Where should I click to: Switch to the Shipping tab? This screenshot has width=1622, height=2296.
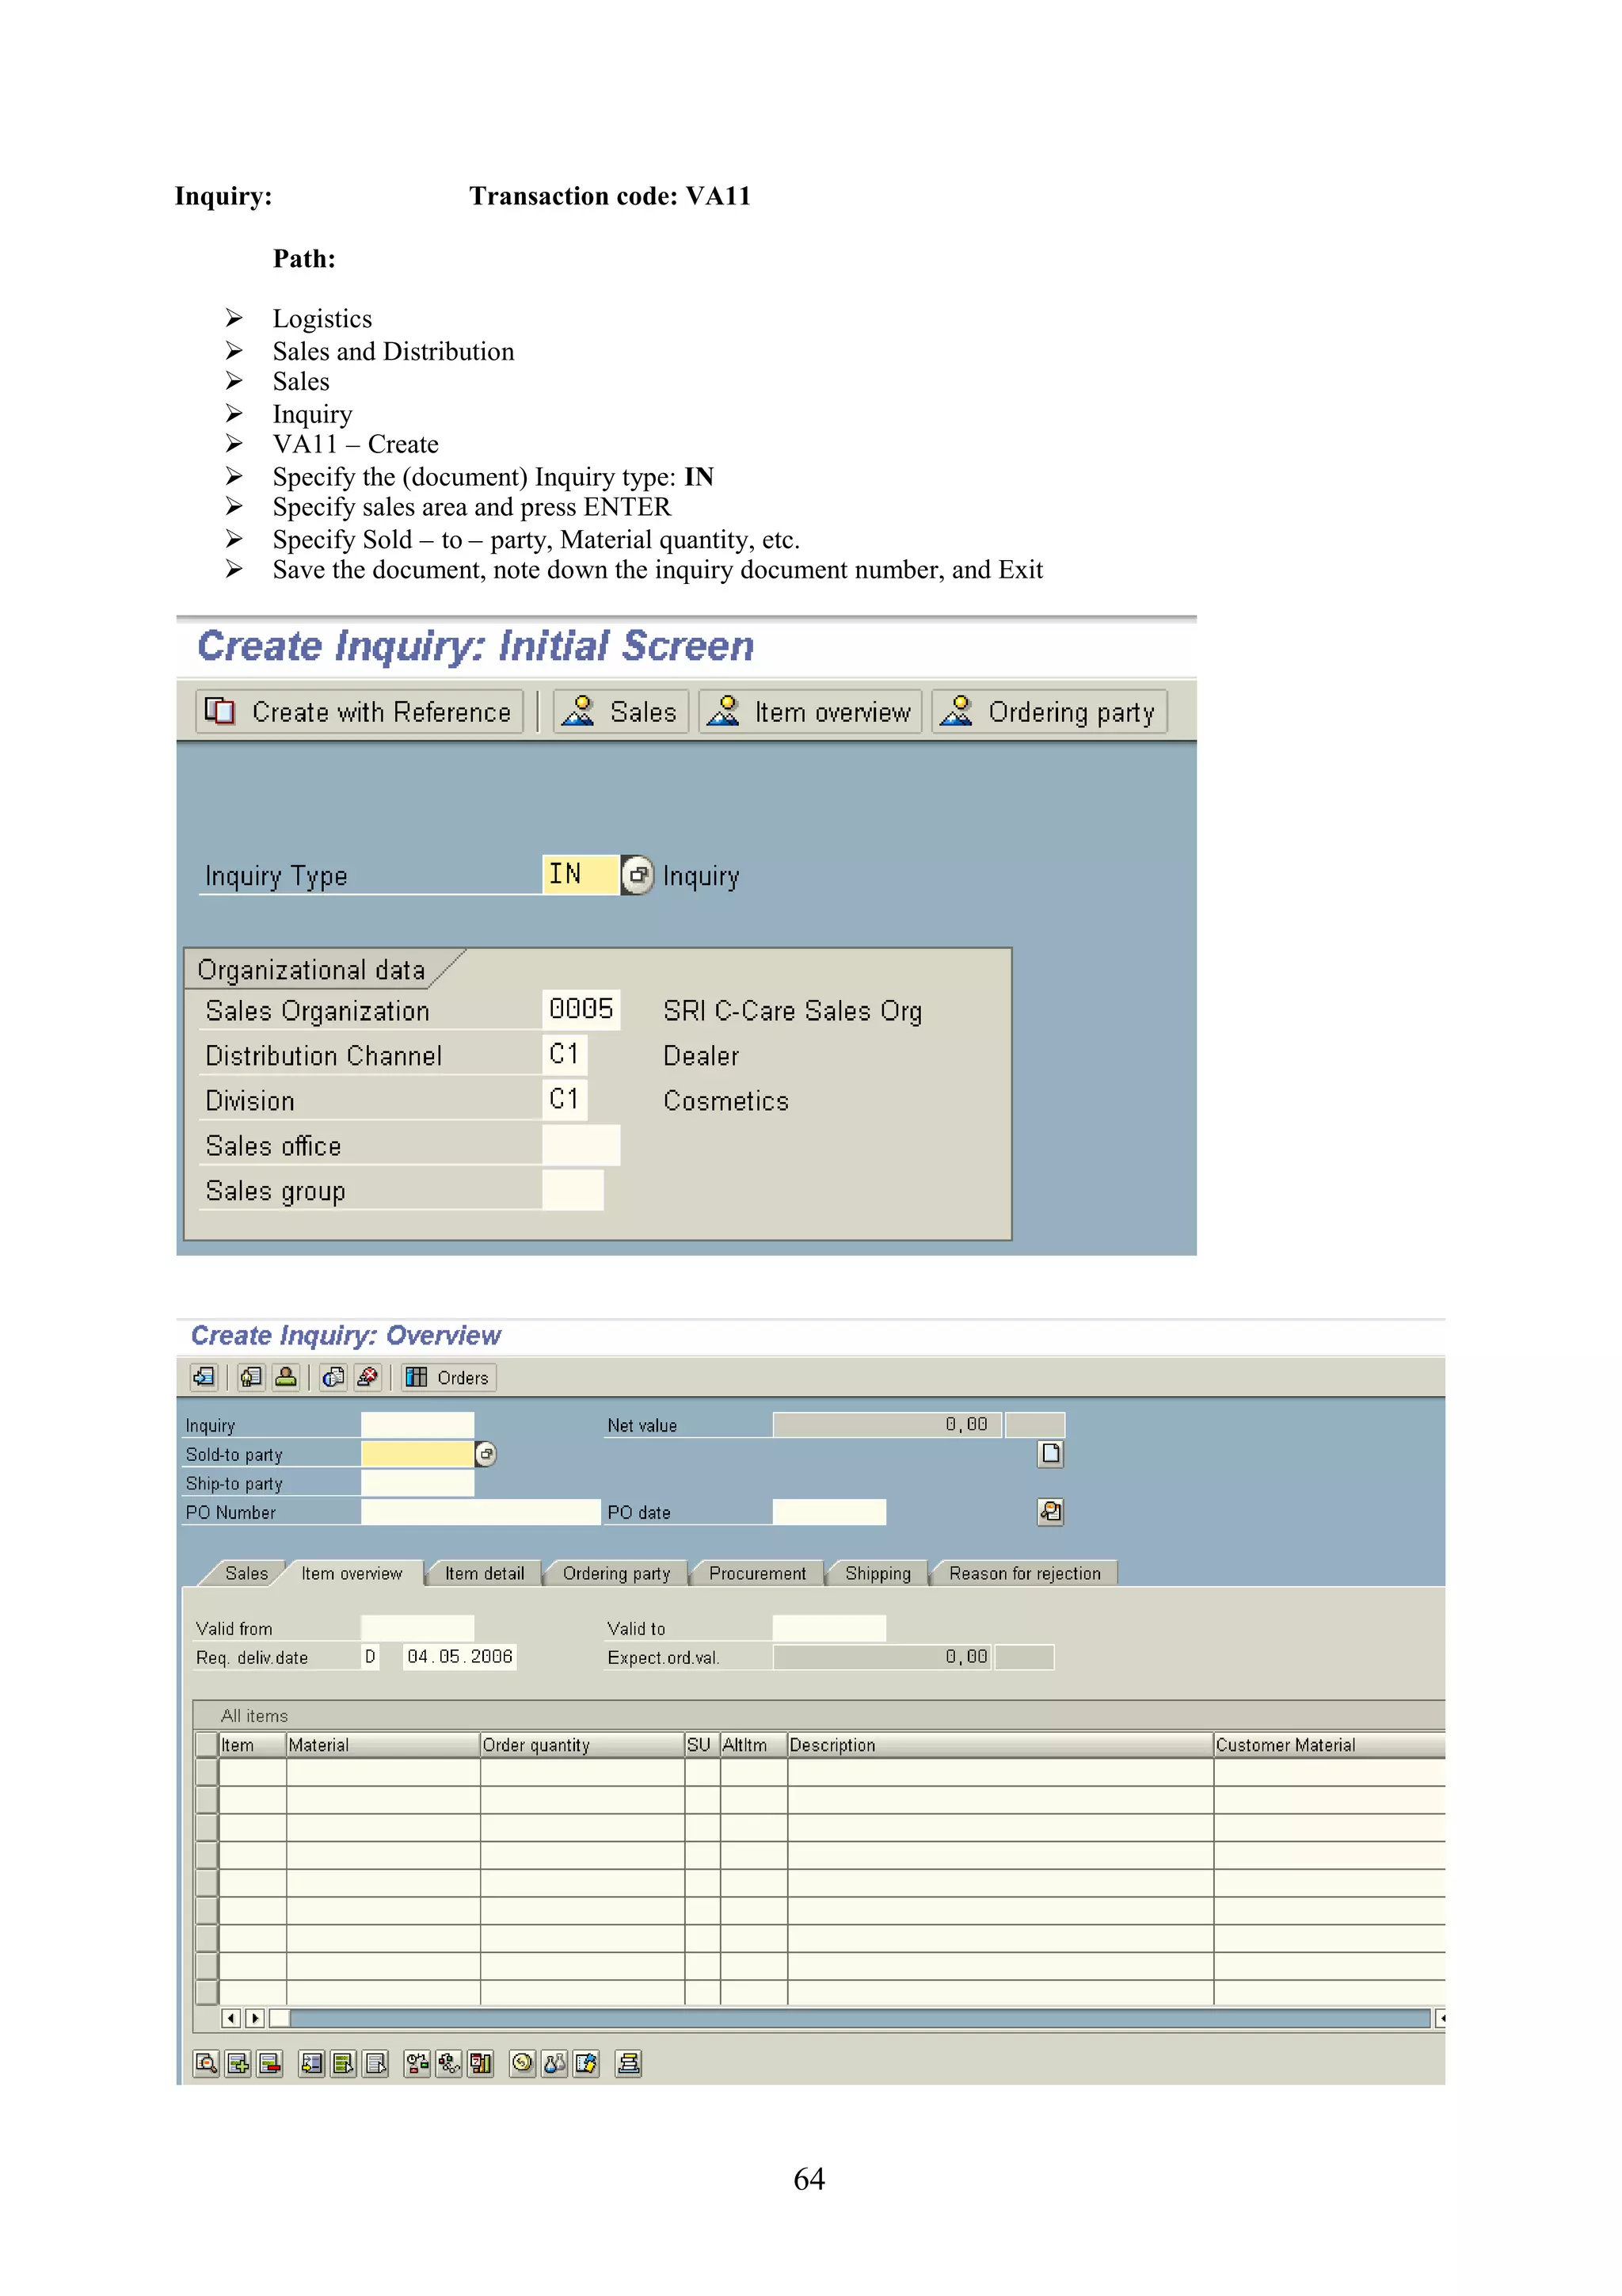878,1573
